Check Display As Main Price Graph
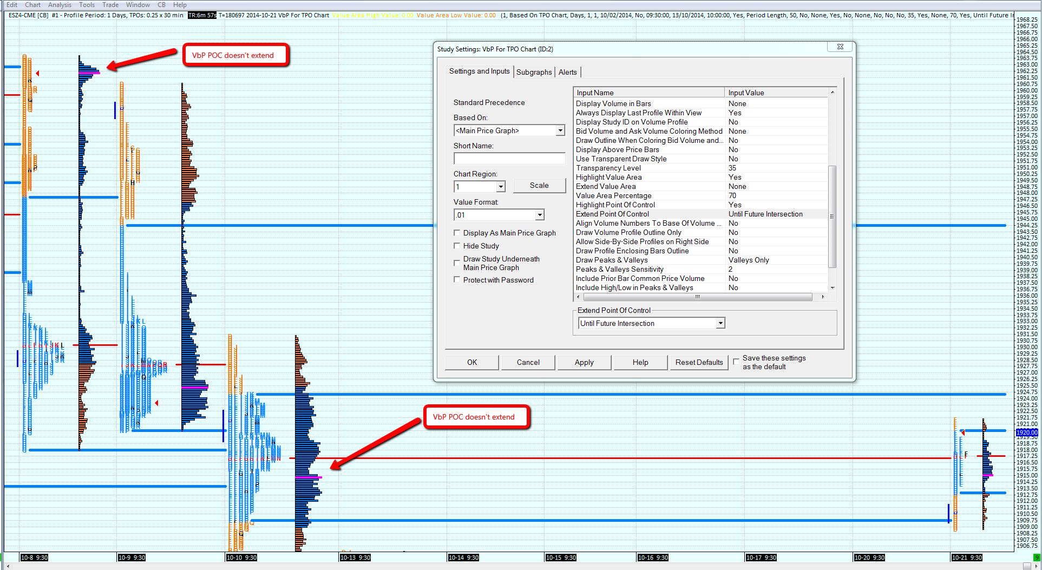This screenshot has height=570, width=1042. [x=457, y=233]
